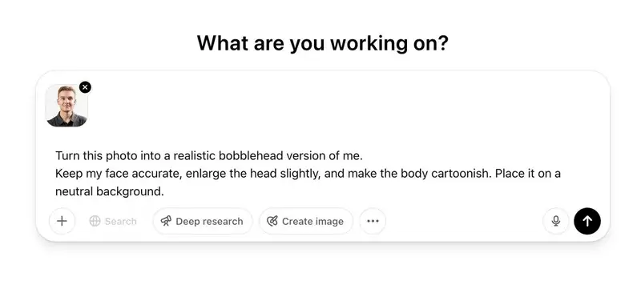Send the prompt with the black arrow button
Screen dimensions: 641x297
pos(587,221)
